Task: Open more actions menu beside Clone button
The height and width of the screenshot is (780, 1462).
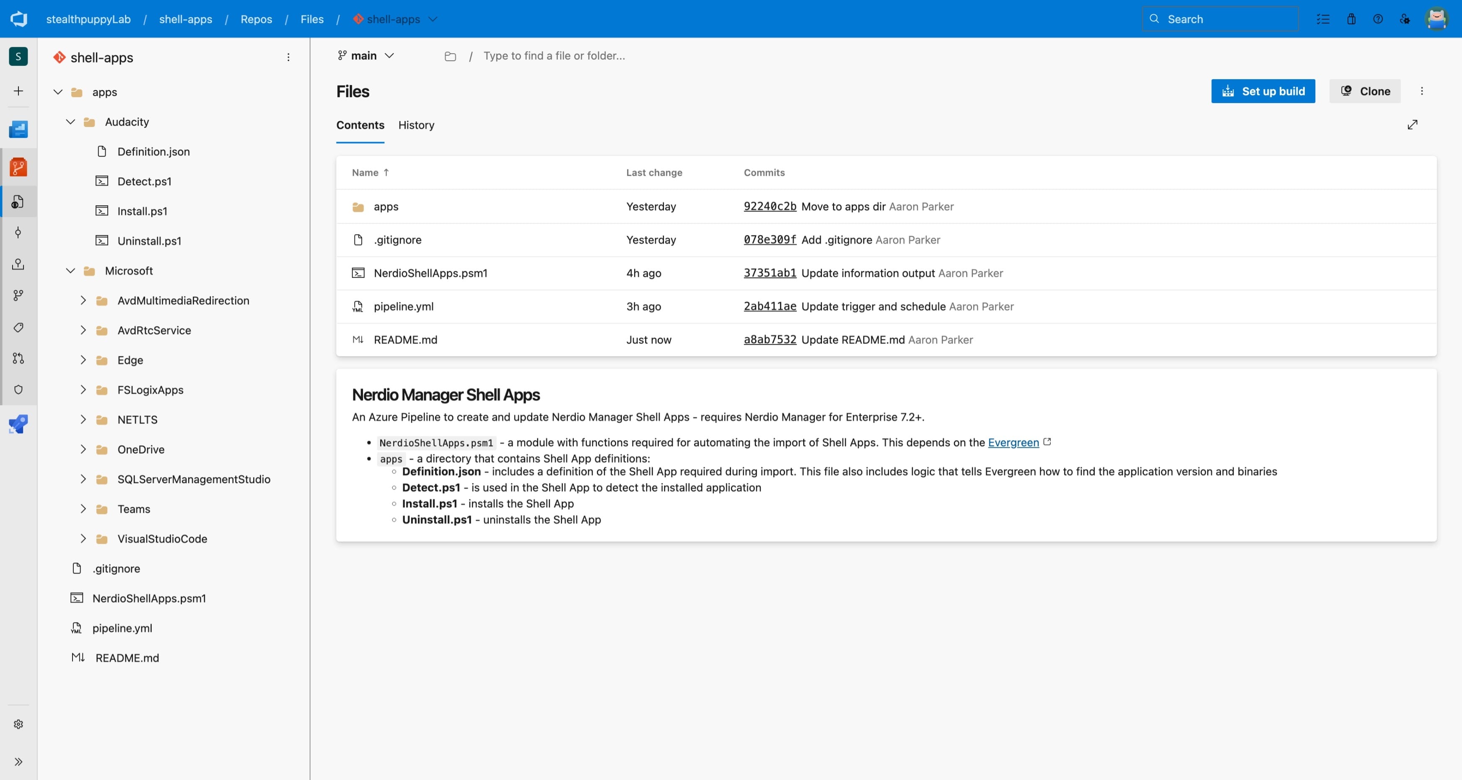Action: point(1422,91)
